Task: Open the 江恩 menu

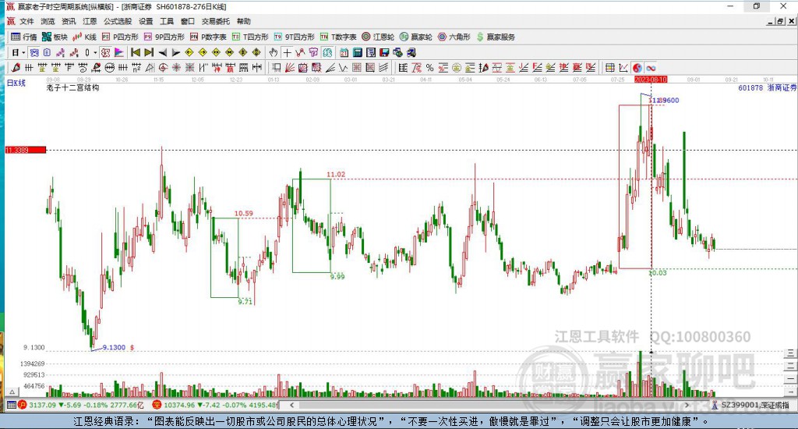Action: [x=90, y=21]
